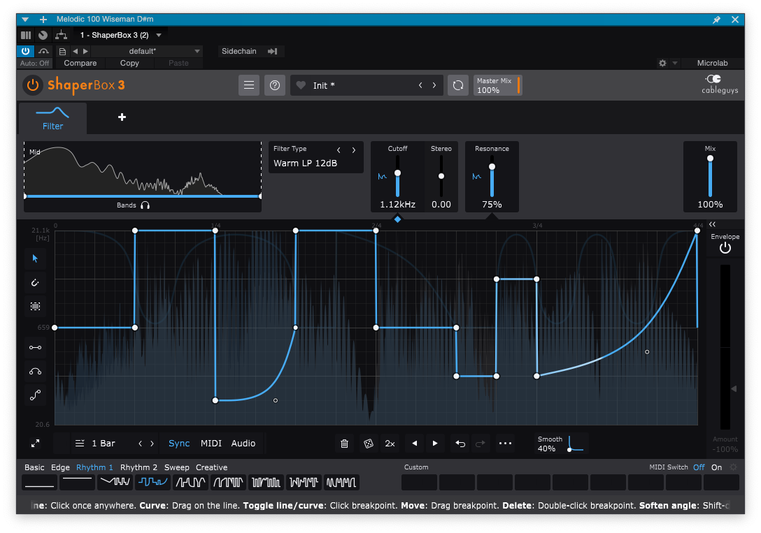Image resolution: width=761 pixels, height=533 pixels.
Task: Select the arc curve tool
Action: pos(35,372)
